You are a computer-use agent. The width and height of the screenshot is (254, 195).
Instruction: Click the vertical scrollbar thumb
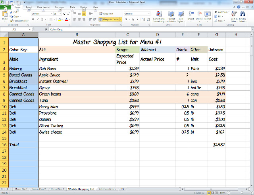point(252,46)
